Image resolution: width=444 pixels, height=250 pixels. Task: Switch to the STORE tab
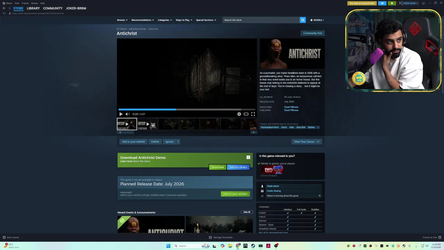(18, 8)
